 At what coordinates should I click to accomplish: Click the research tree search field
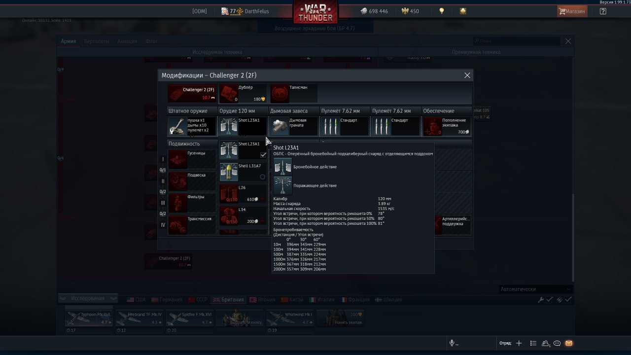tap(518, 41)
